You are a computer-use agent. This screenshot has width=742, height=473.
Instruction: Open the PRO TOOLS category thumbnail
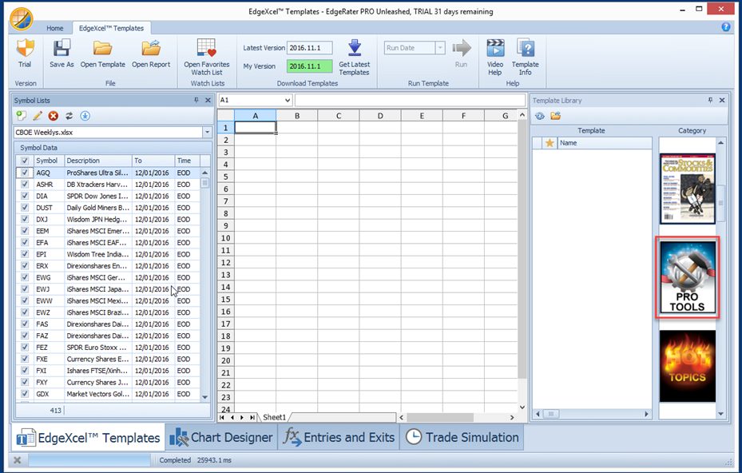(x=688, y=277)
